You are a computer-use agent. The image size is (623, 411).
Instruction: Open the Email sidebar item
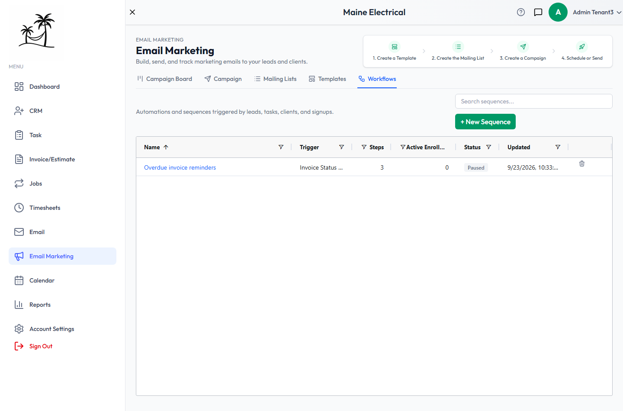click(x=62, y=232)
